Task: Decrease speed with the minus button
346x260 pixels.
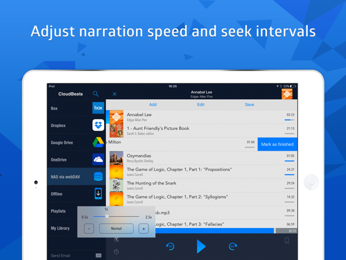Action: [x=89, y=229]
